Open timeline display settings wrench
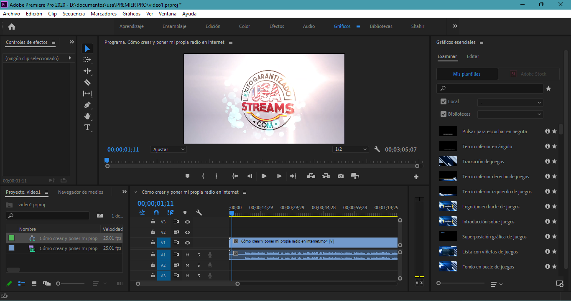Viewport: 571px width, 301px height. pos(199,212)
